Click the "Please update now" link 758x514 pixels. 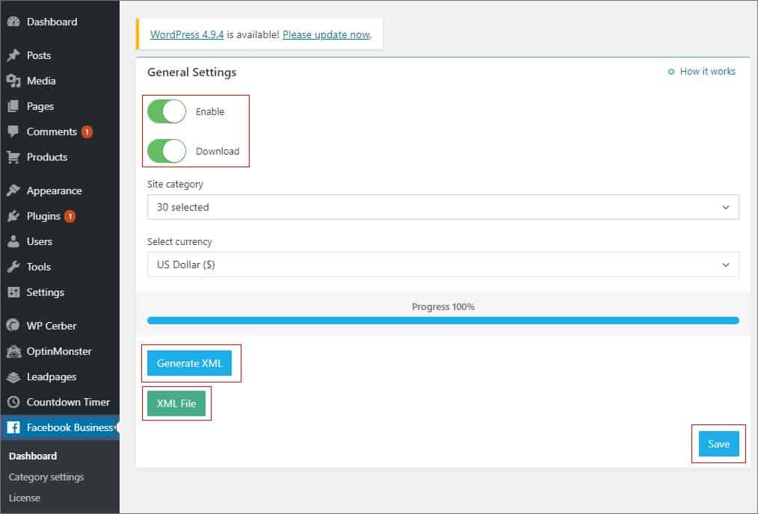click(x=326, y=34)
